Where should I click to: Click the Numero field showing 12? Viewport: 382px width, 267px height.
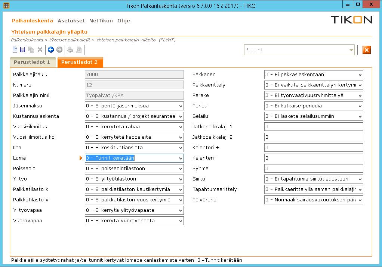[134, 85]
